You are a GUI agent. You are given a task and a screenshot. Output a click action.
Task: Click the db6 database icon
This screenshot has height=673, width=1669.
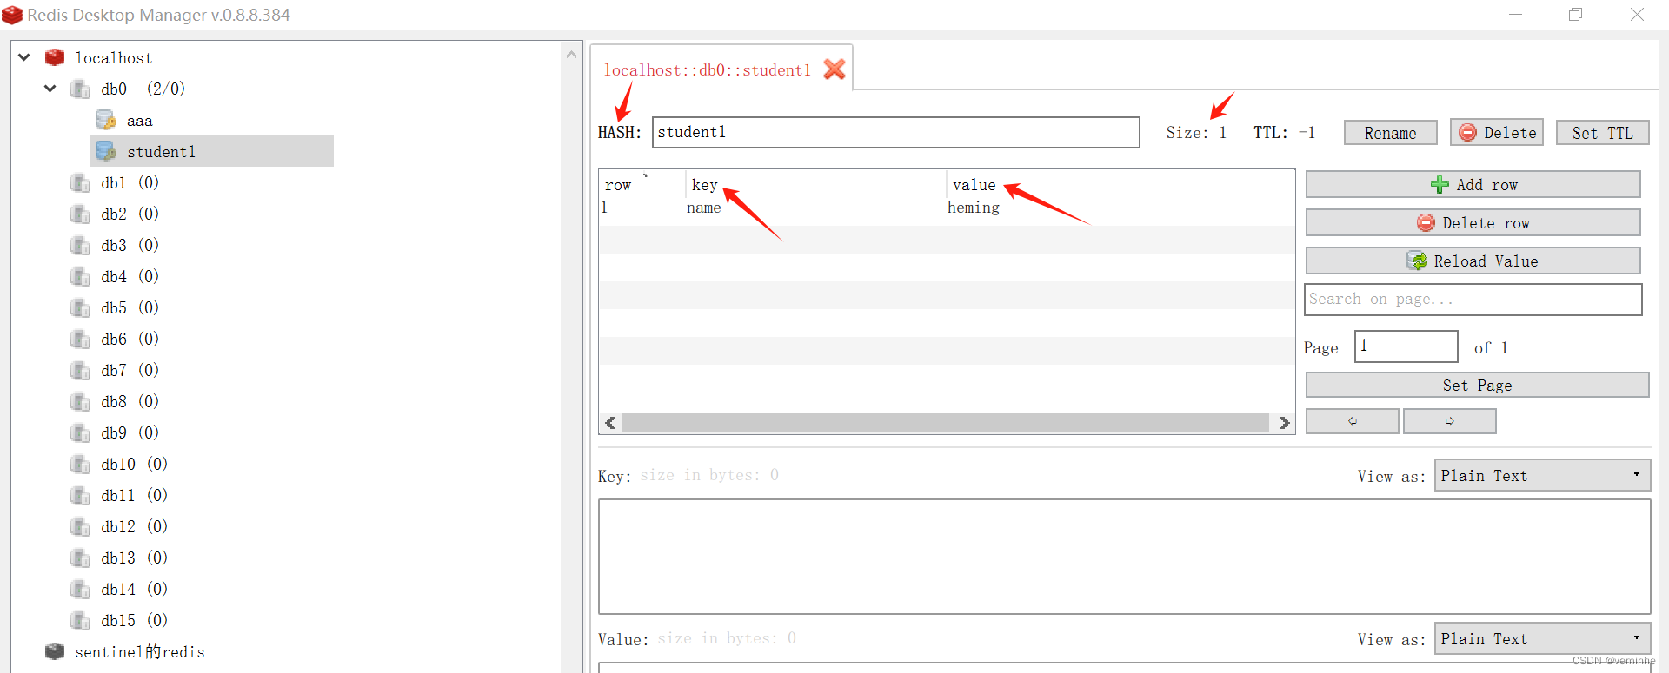pyautogui.click(x=80, y=339)
